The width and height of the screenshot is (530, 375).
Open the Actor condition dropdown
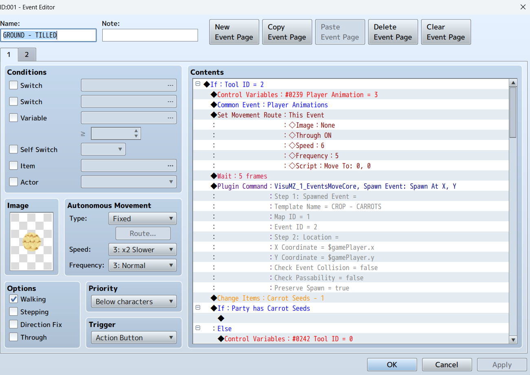point(129,182)
